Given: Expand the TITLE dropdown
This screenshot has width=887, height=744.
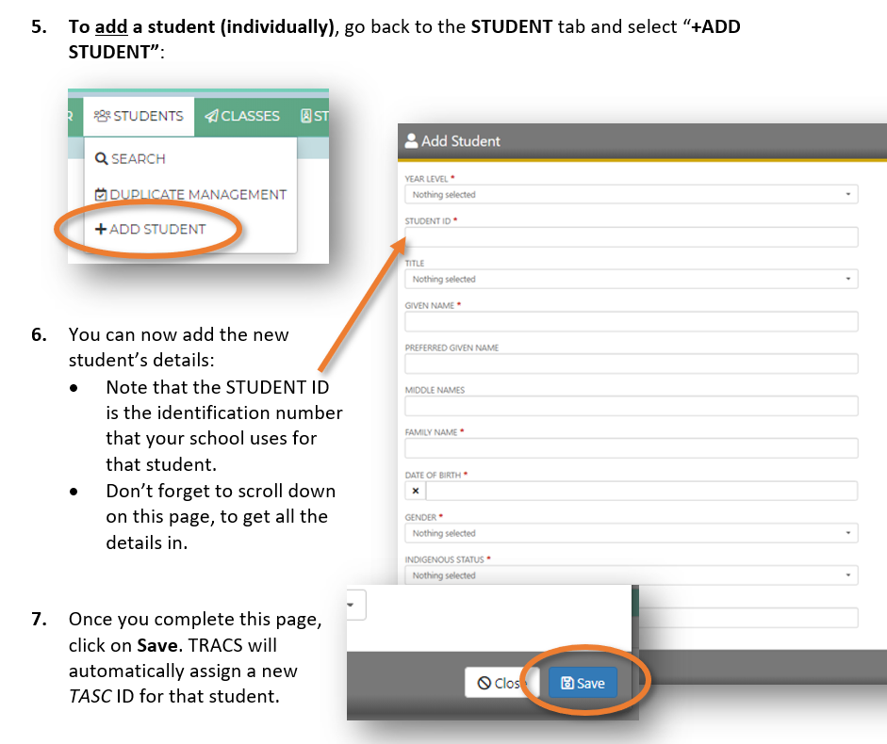Looking at the screenshot, I should [631, 280].
